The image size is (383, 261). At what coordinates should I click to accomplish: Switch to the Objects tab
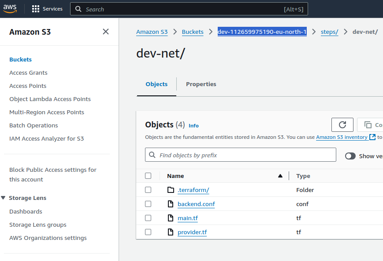point(156,84)
